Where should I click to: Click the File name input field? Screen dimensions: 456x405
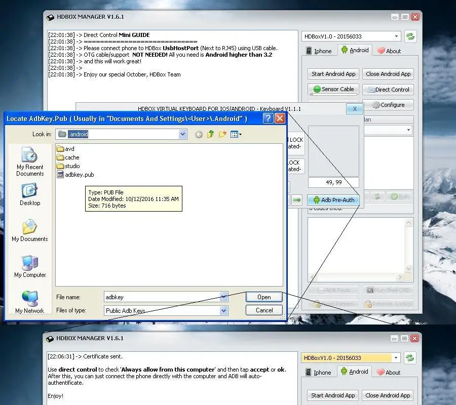tap(162, 297)
